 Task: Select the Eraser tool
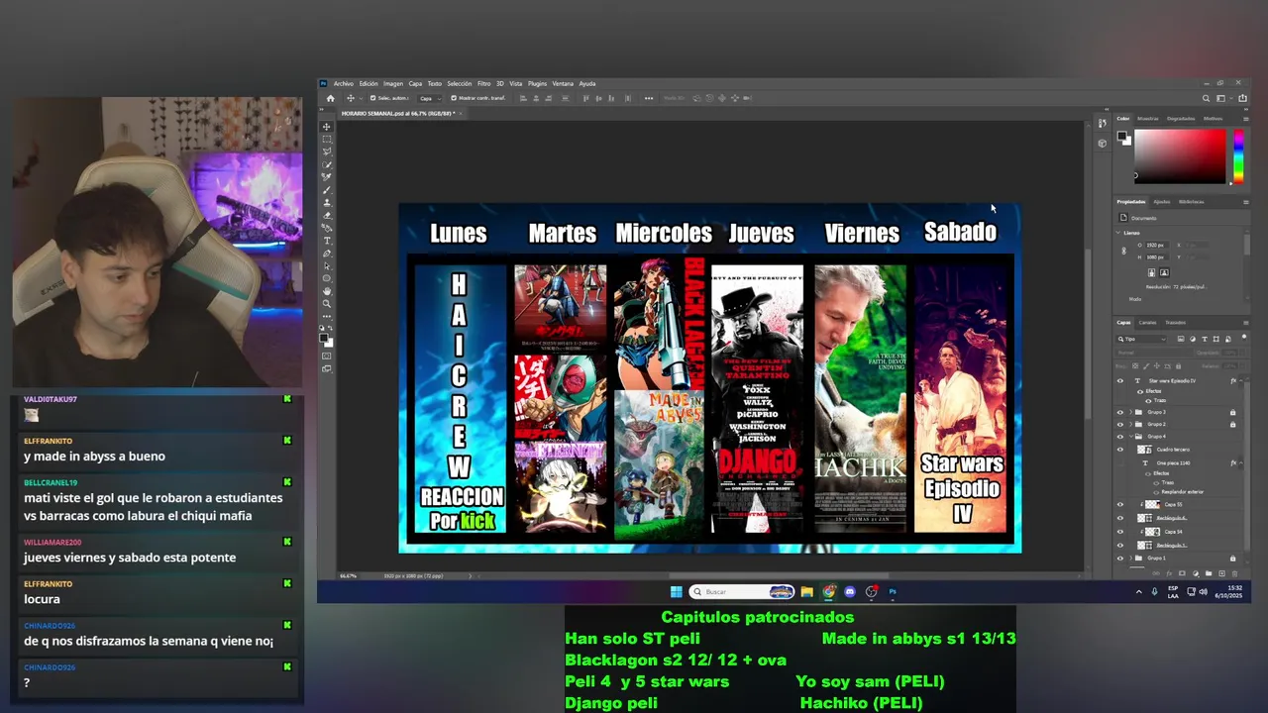tap(327, 215)
